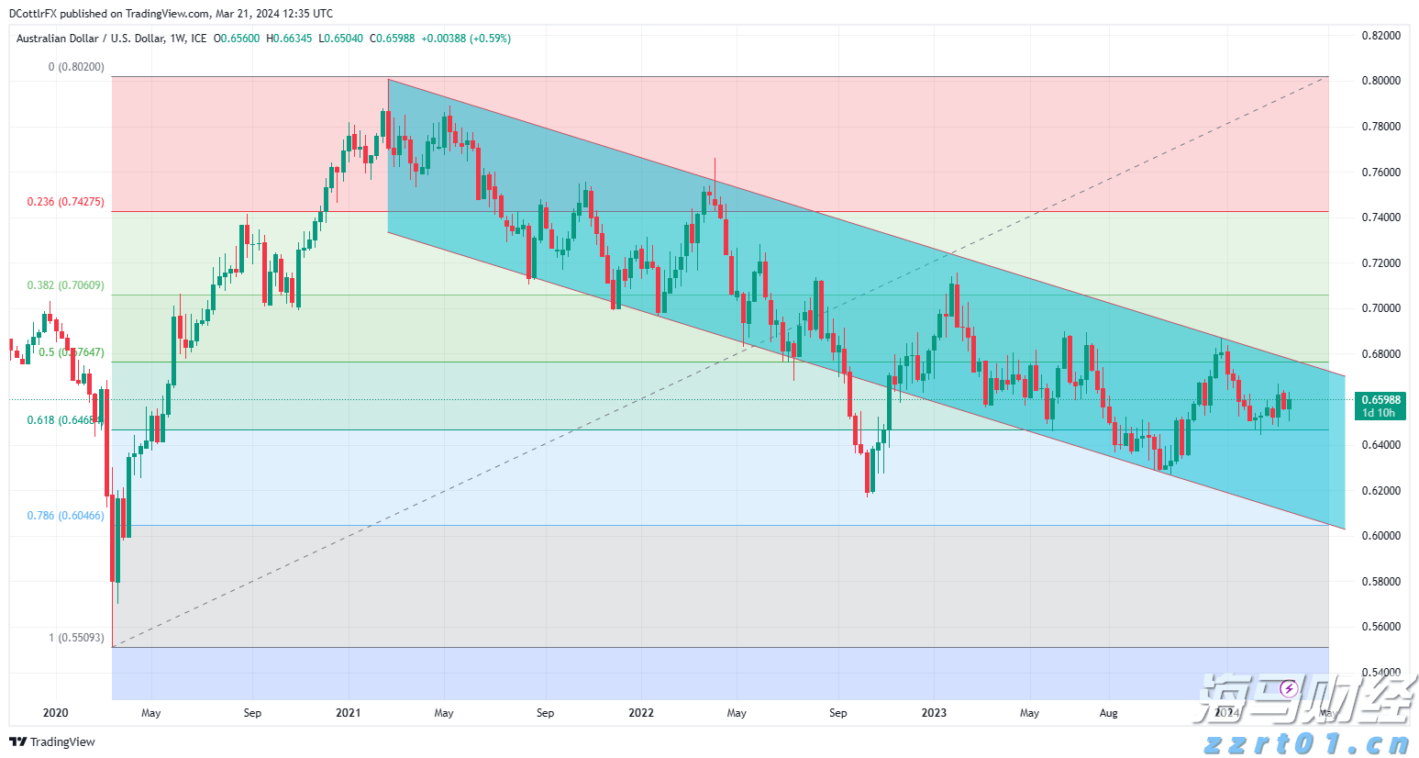Click the Aug label on time axis
The height and width of the screenshot is (758, 1419).
point(1108,713)
